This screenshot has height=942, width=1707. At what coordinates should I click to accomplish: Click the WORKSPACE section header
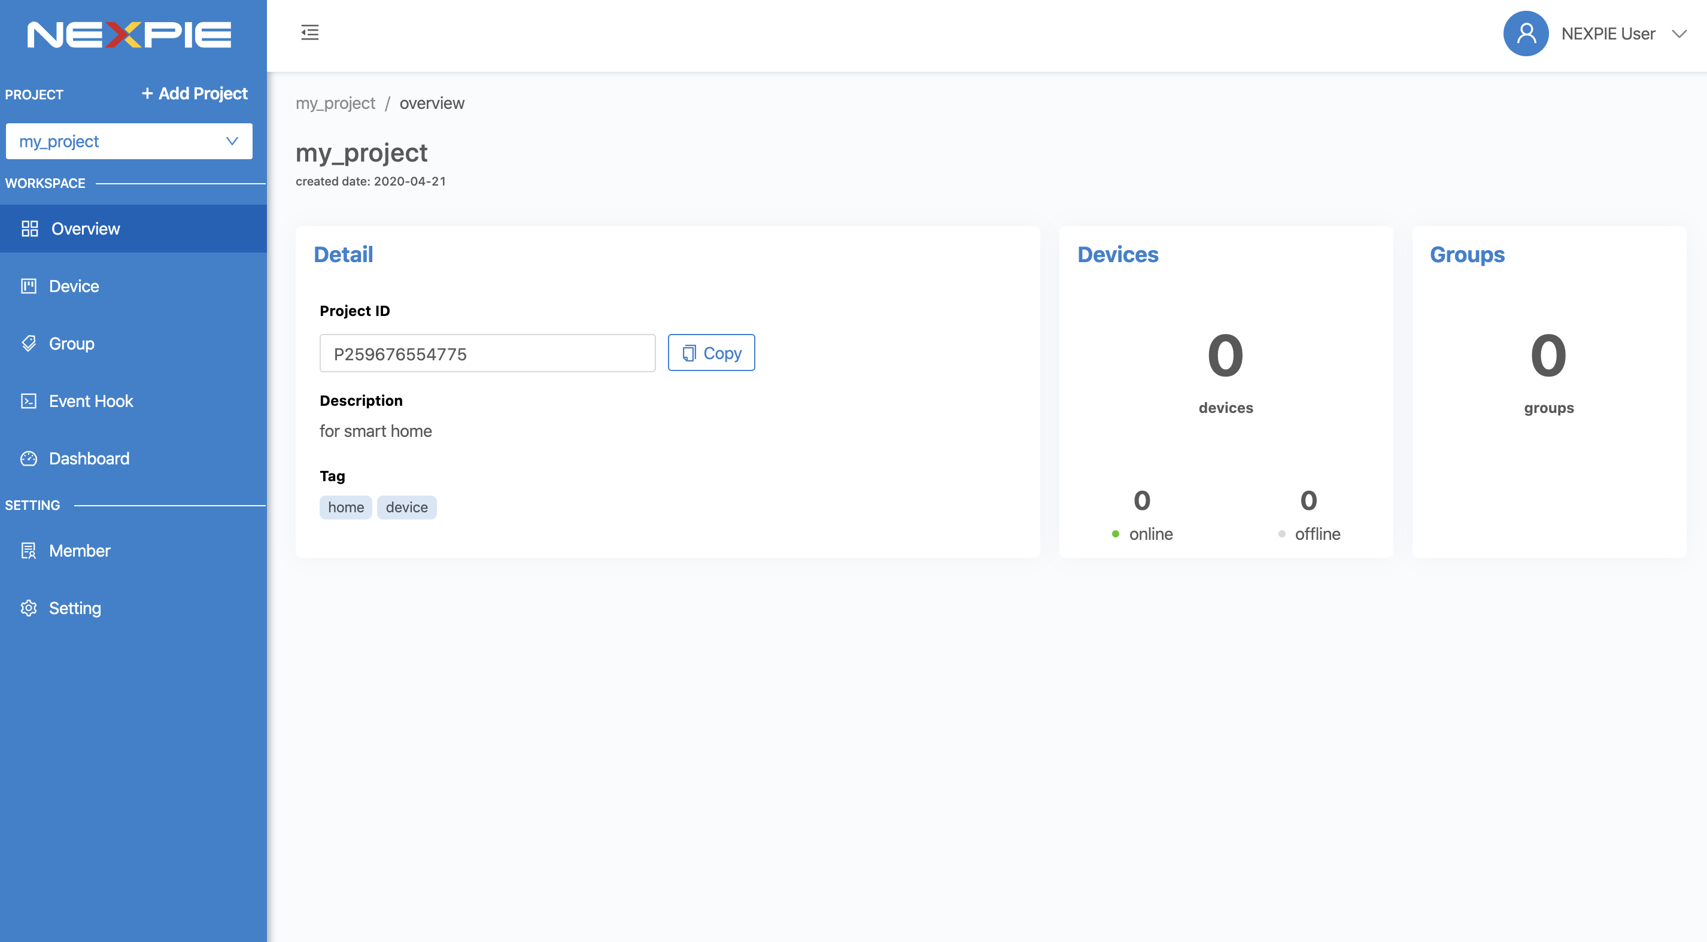pos(45,184)
